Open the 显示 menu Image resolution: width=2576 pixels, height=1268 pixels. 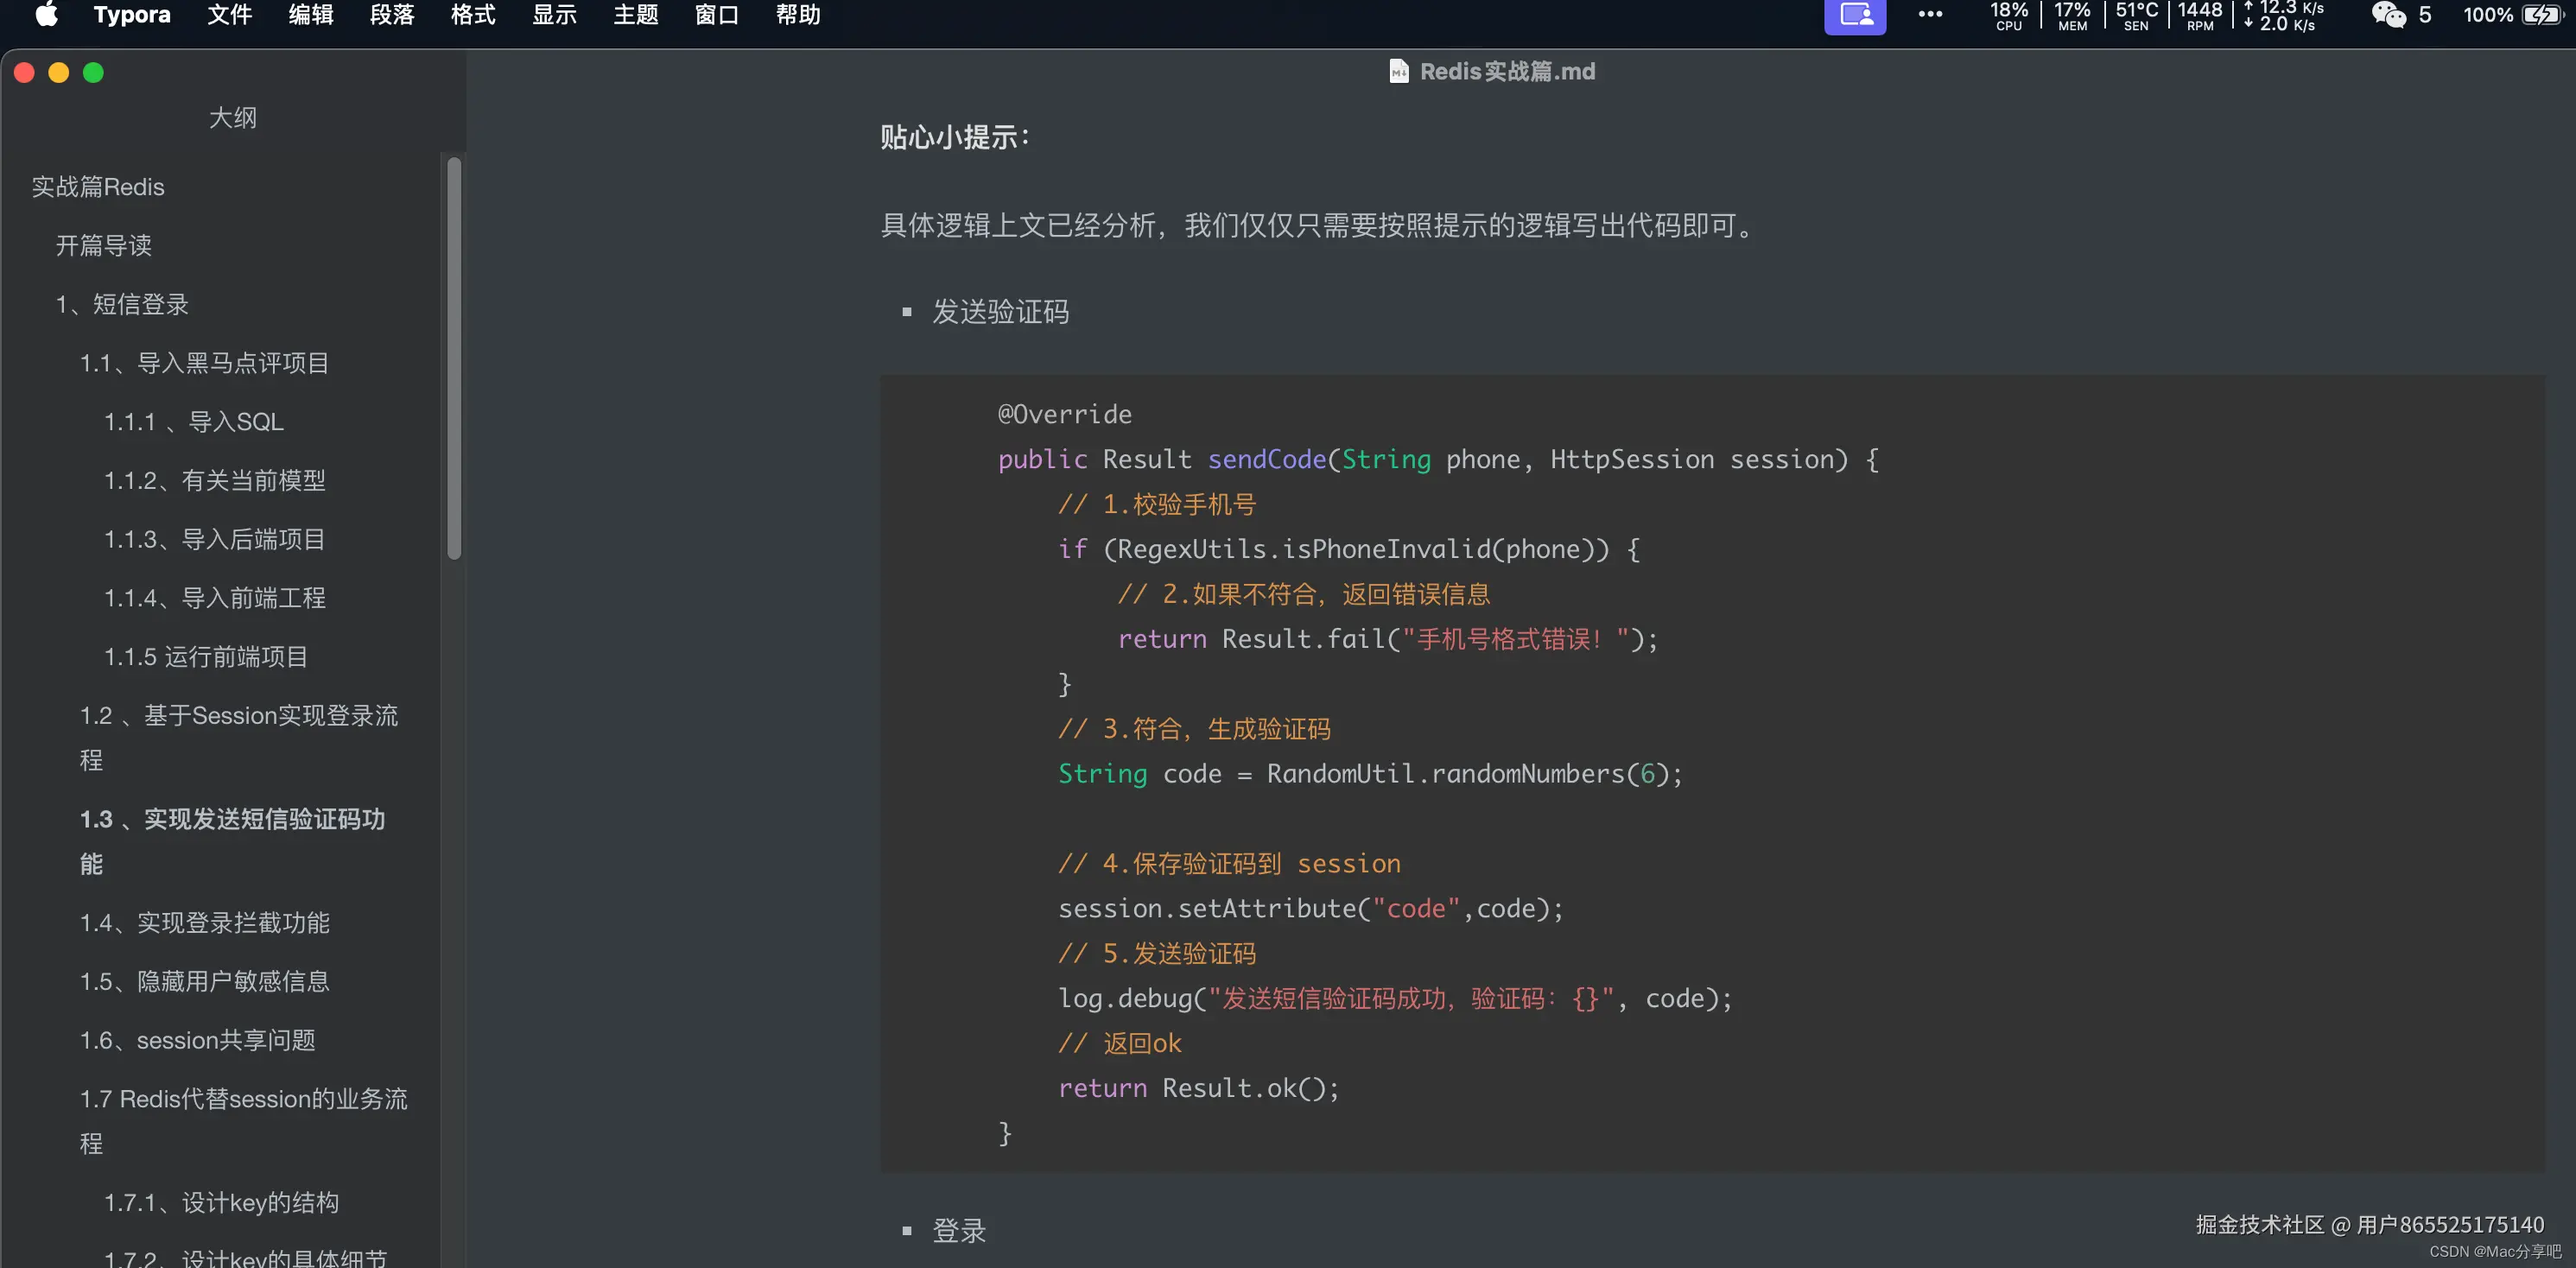pos(554,14)
